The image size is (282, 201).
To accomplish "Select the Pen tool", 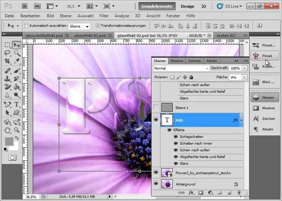I will pyautogui.click(x=7, y=104).
